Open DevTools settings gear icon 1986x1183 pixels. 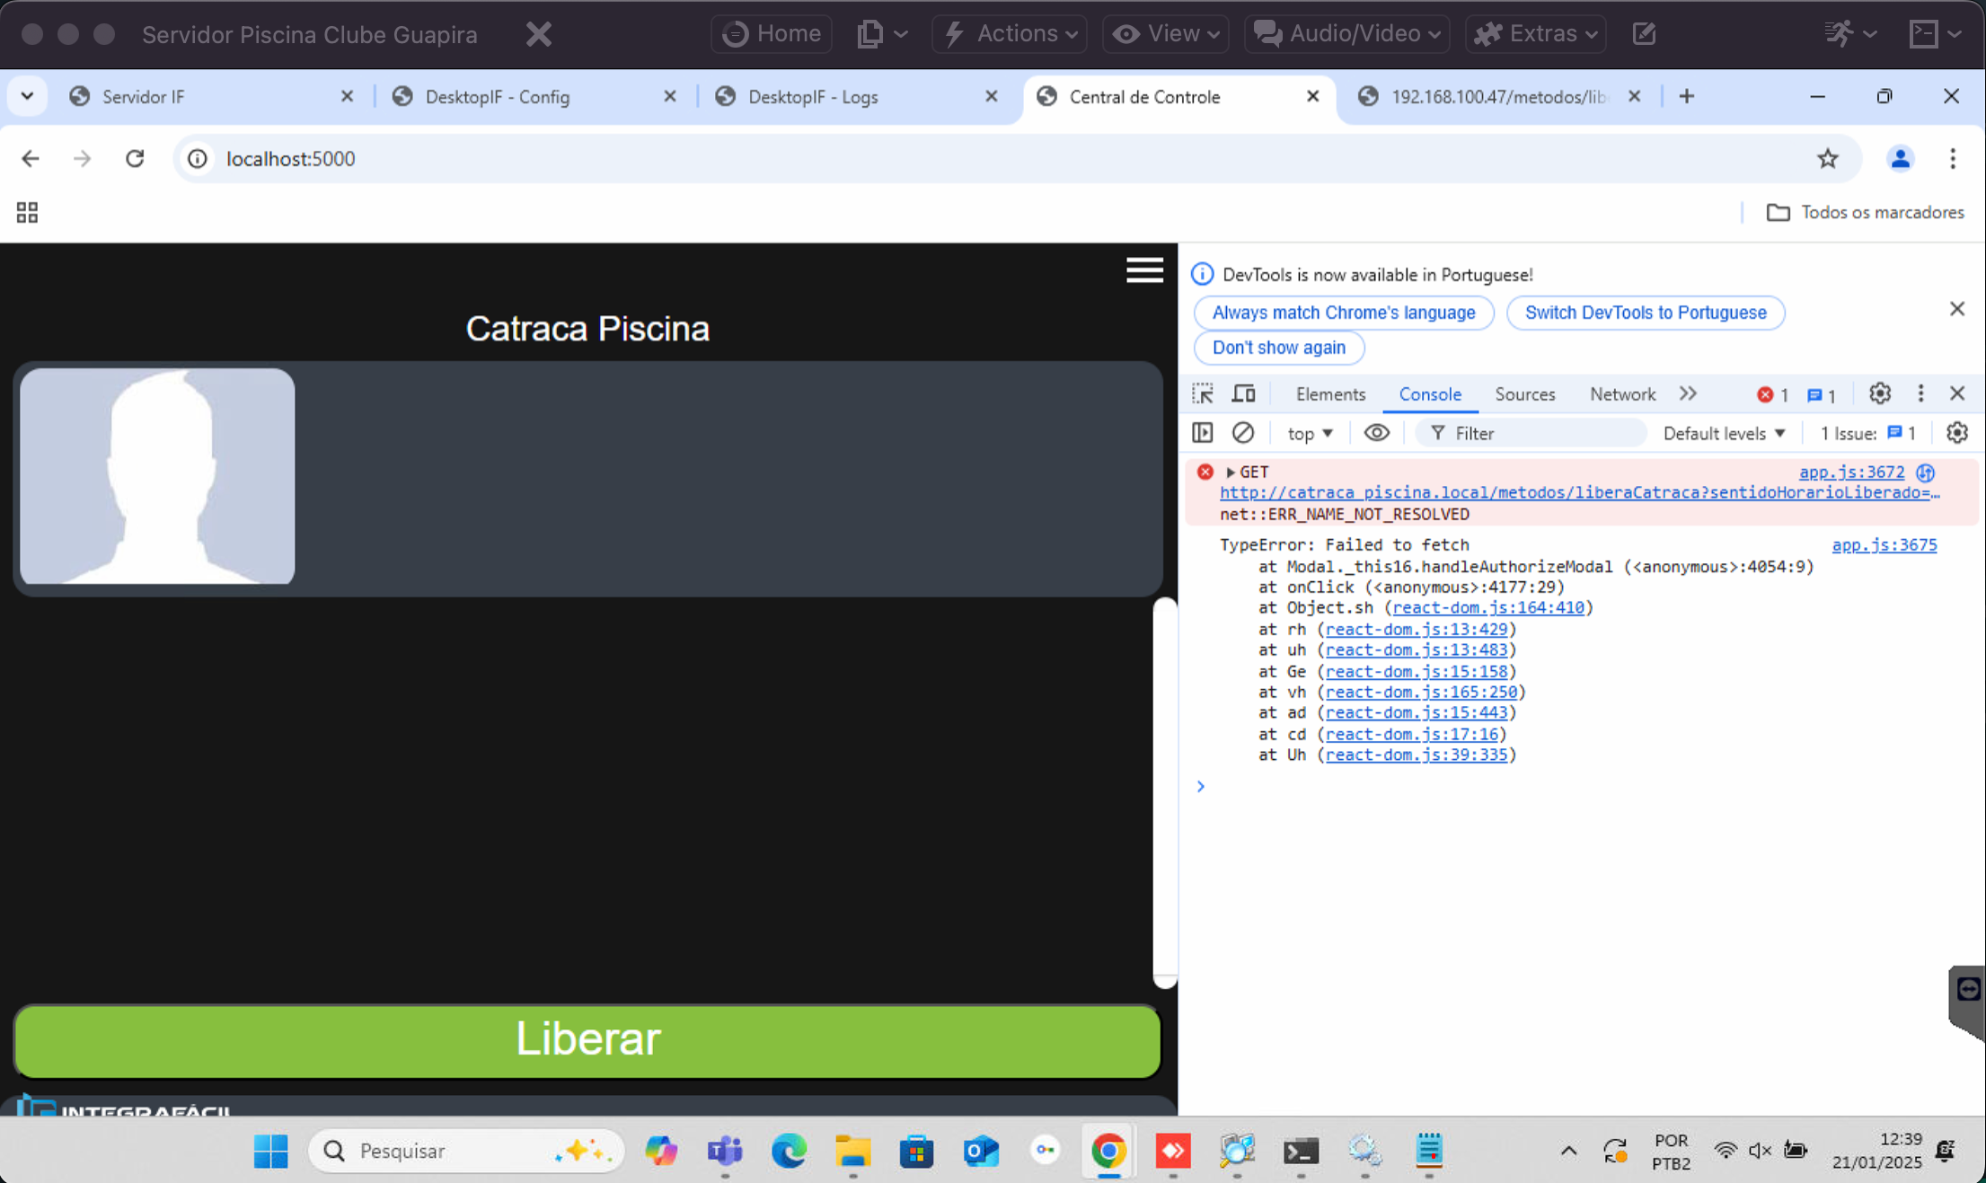coord(1879,393)
